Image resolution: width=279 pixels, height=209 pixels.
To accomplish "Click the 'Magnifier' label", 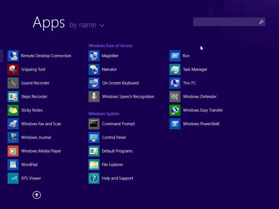I will pos(110,56).
